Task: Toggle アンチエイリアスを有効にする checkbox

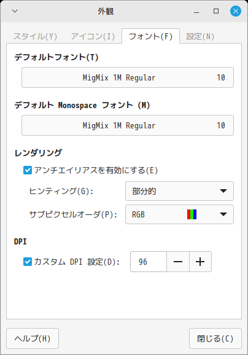Action: [x=28, y=170]
